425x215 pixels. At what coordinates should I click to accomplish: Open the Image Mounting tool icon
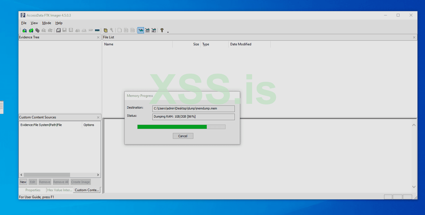pyautogui.click(x=37, y=30)
